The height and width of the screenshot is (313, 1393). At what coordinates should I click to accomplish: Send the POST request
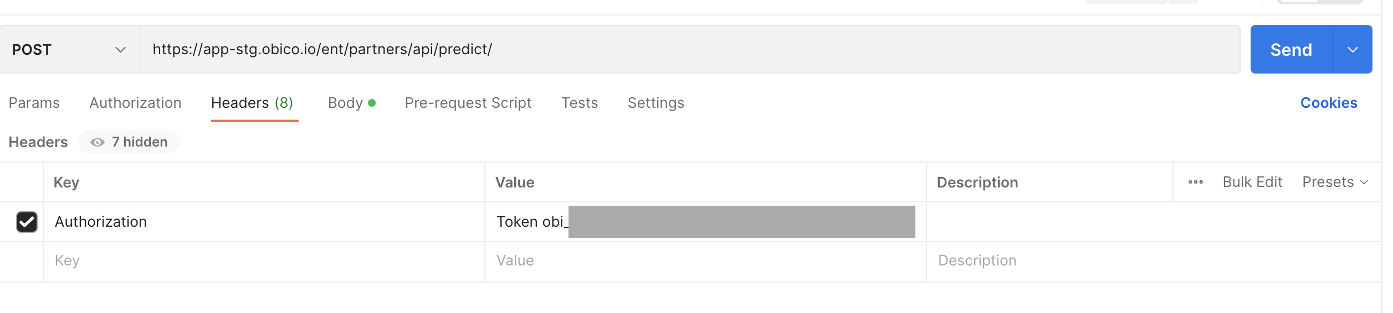[x=1291, y=49]
